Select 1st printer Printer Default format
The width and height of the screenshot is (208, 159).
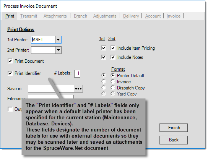[x=104, y=75]
